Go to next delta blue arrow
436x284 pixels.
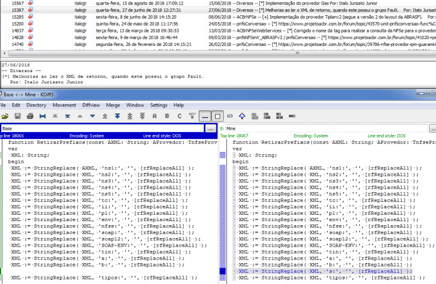click(92, 116)
